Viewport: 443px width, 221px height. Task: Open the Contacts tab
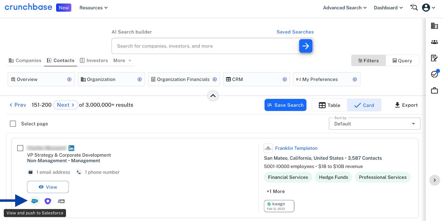tap(61, 60)
